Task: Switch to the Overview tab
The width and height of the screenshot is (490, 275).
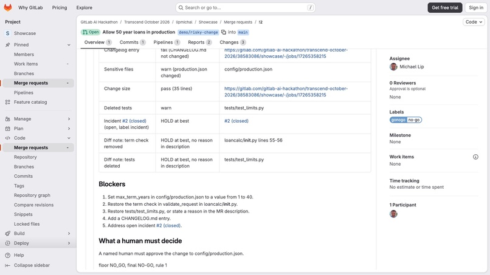Action: click(98, 42)
